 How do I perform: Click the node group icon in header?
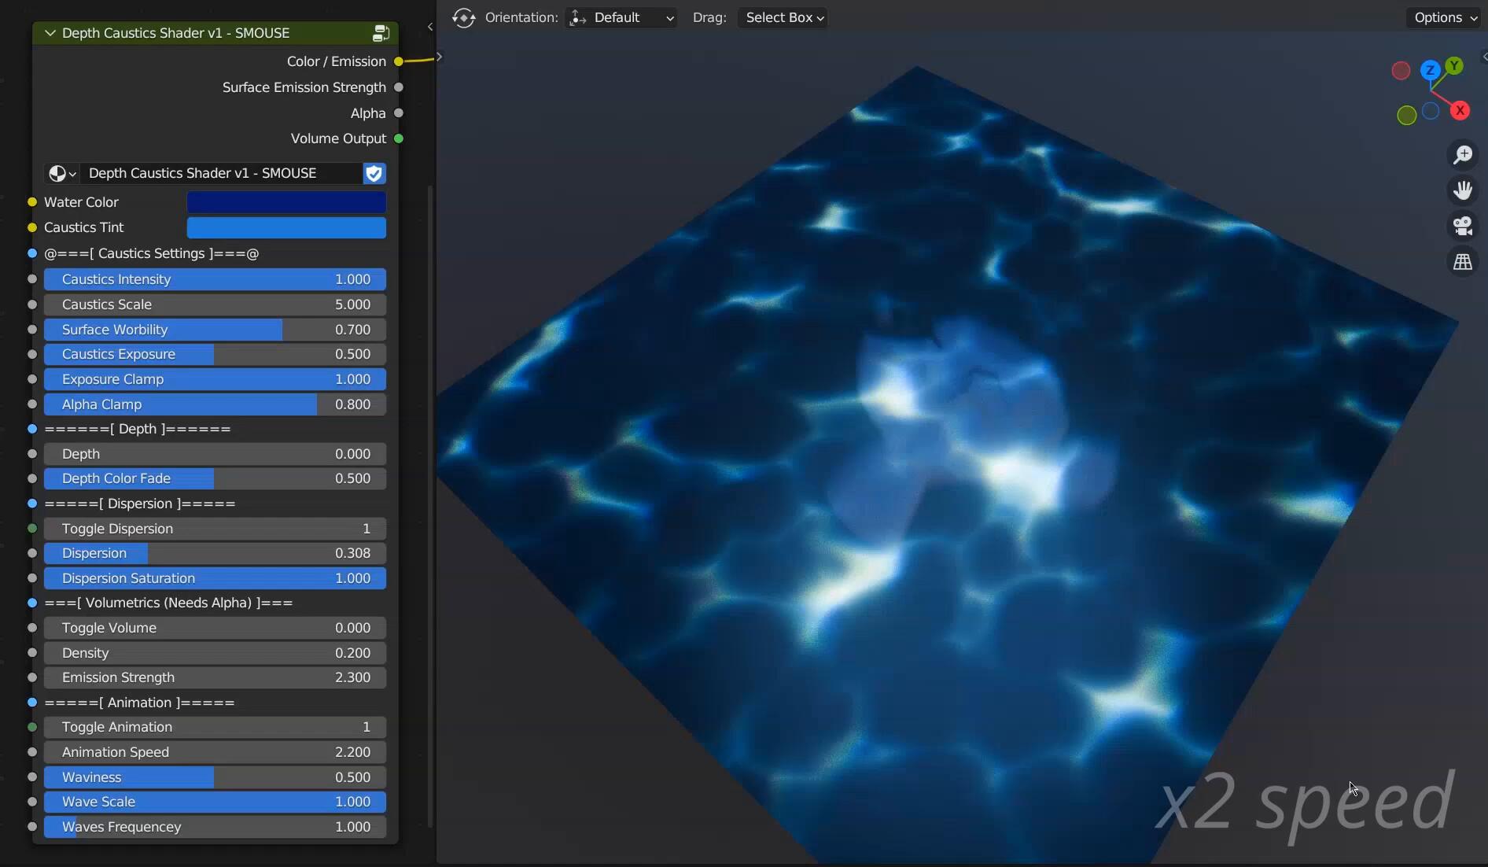pos(381,33)
